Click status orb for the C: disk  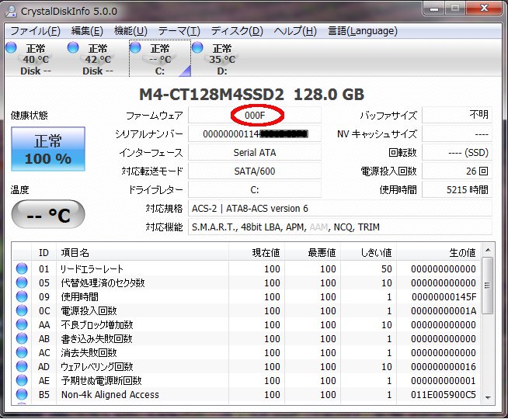point(135,47)
